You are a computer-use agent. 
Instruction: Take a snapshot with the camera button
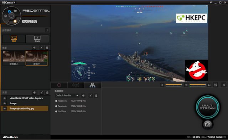tap(208, 124)
